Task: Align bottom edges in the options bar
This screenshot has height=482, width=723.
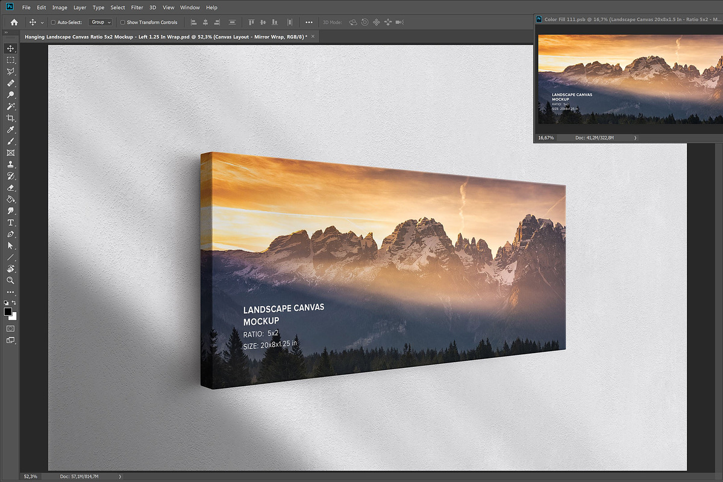Action: [x=275, y=22]
